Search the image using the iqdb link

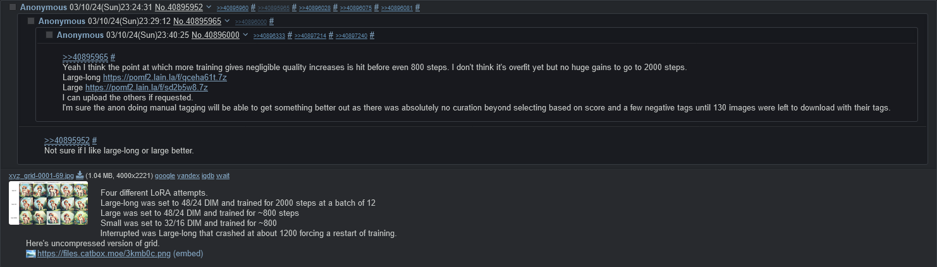pyautogui.click(x=207, y=175)
